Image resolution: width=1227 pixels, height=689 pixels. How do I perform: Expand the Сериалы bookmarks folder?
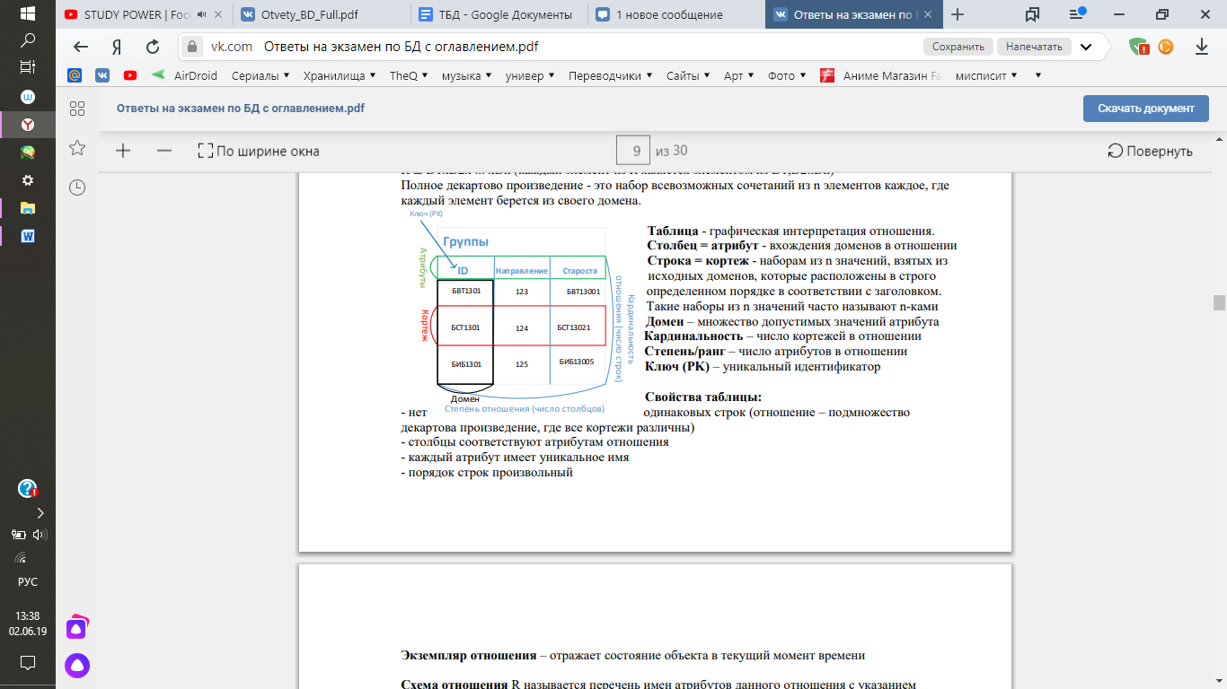260,75
